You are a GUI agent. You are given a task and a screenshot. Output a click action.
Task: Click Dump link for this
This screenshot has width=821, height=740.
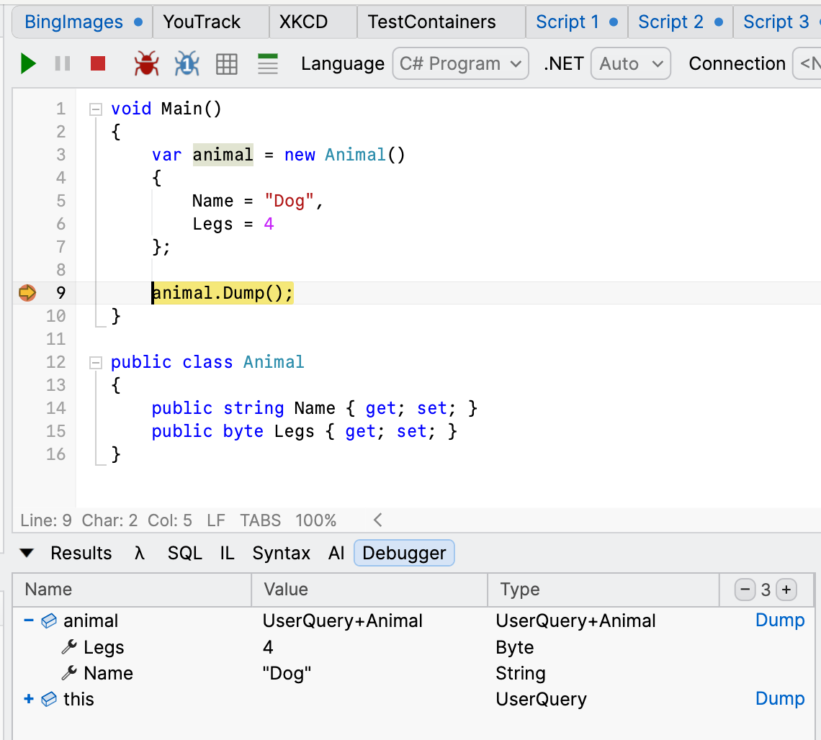pos(780,699)
